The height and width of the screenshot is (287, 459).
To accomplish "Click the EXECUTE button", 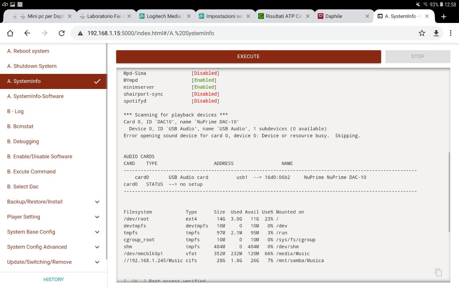I will coord(249,56).
